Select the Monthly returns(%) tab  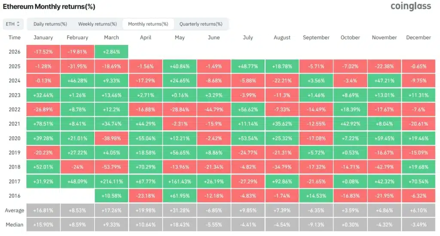pyautogui.click(x=148, y=24)
